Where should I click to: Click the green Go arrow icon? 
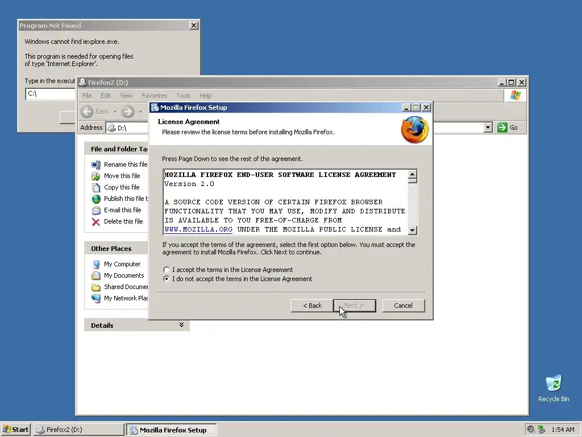(x=502, y=127)
